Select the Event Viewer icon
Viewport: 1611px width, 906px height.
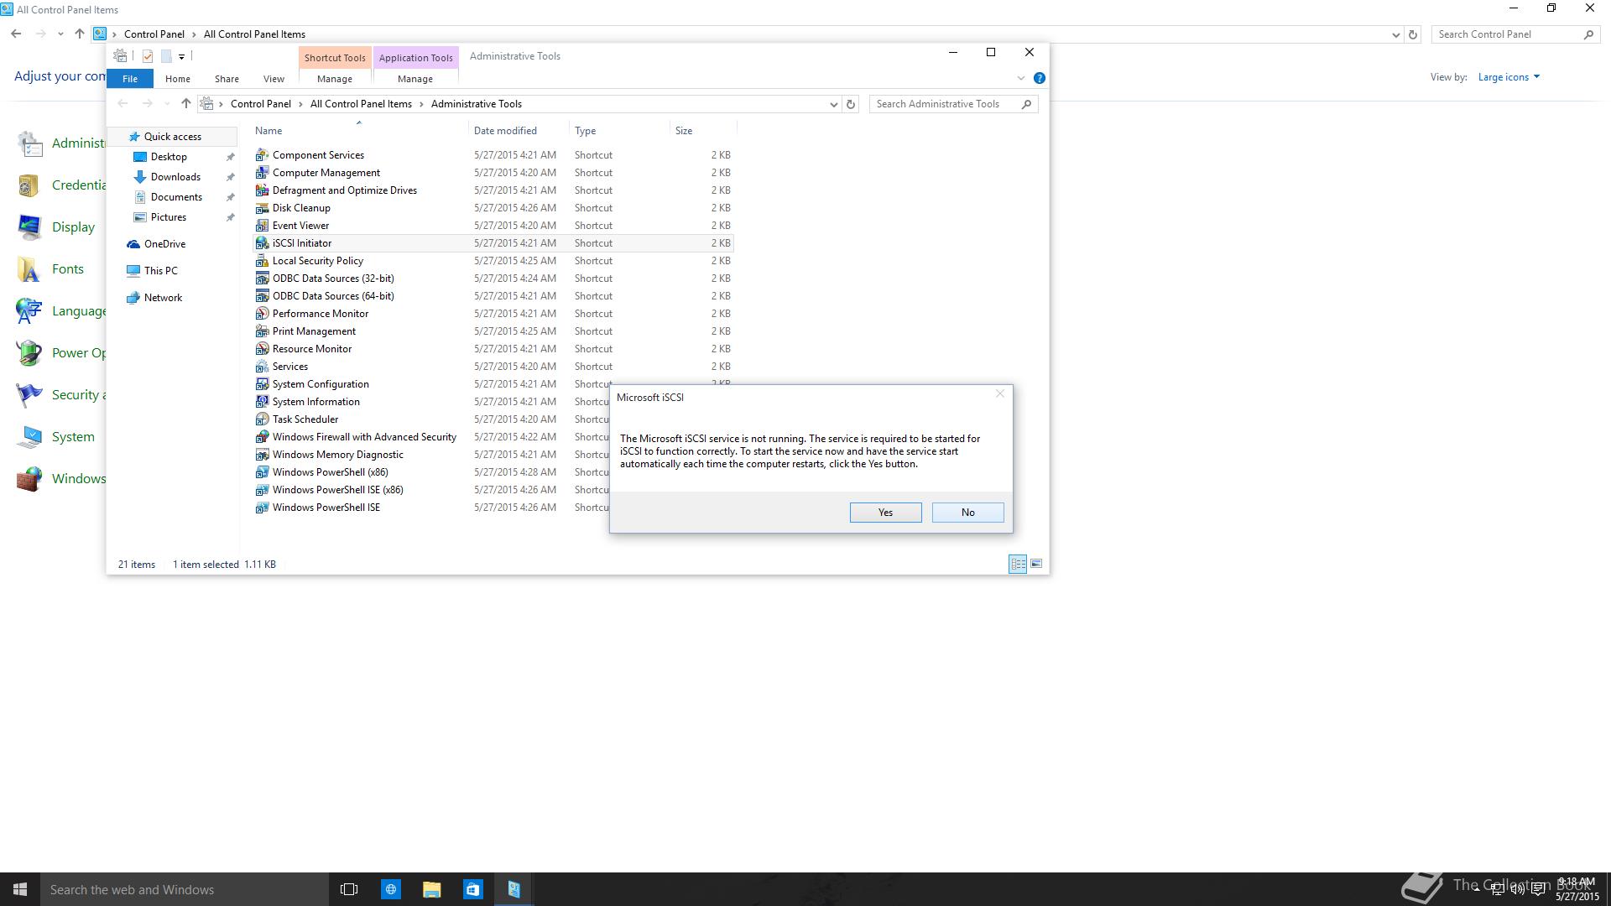(x=262, y=226)
